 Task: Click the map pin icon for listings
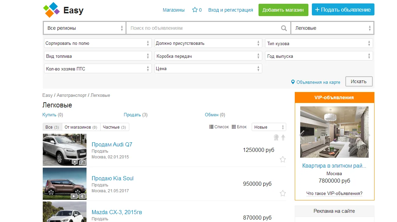(293, 82)
